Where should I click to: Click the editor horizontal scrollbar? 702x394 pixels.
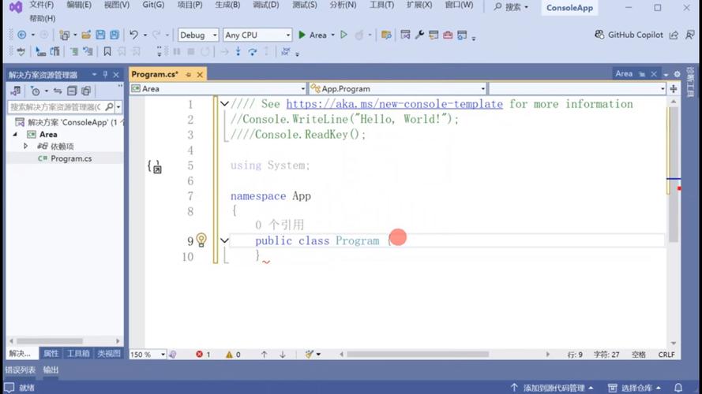(x=417, y=355)
